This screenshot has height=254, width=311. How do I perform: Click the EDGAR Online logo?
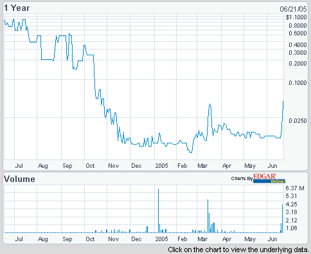269,178
